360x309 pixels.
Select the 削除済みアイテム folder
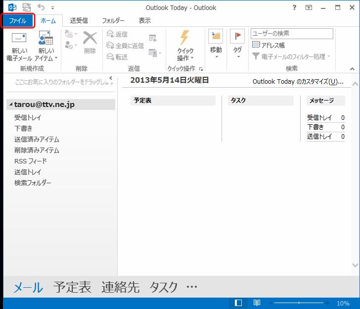(x=37, y=150)
